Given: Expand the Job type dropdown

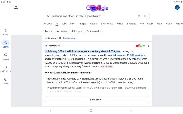Looking at the screenshot, I should (77, 31).
